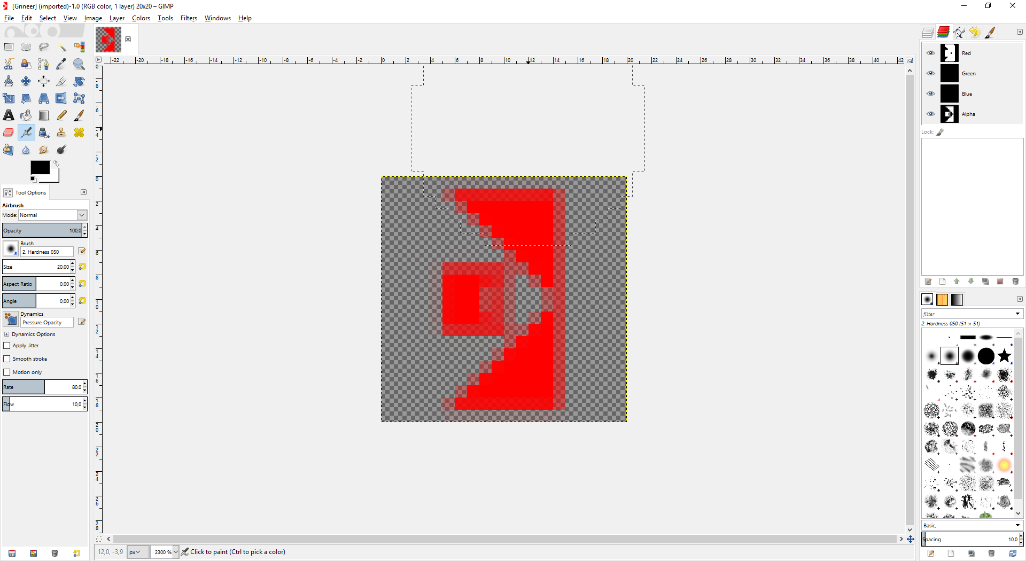Screen dimensions: 1026x561
Task: Open the paint Mode dropdown
Action: click(x=52, y=215)
